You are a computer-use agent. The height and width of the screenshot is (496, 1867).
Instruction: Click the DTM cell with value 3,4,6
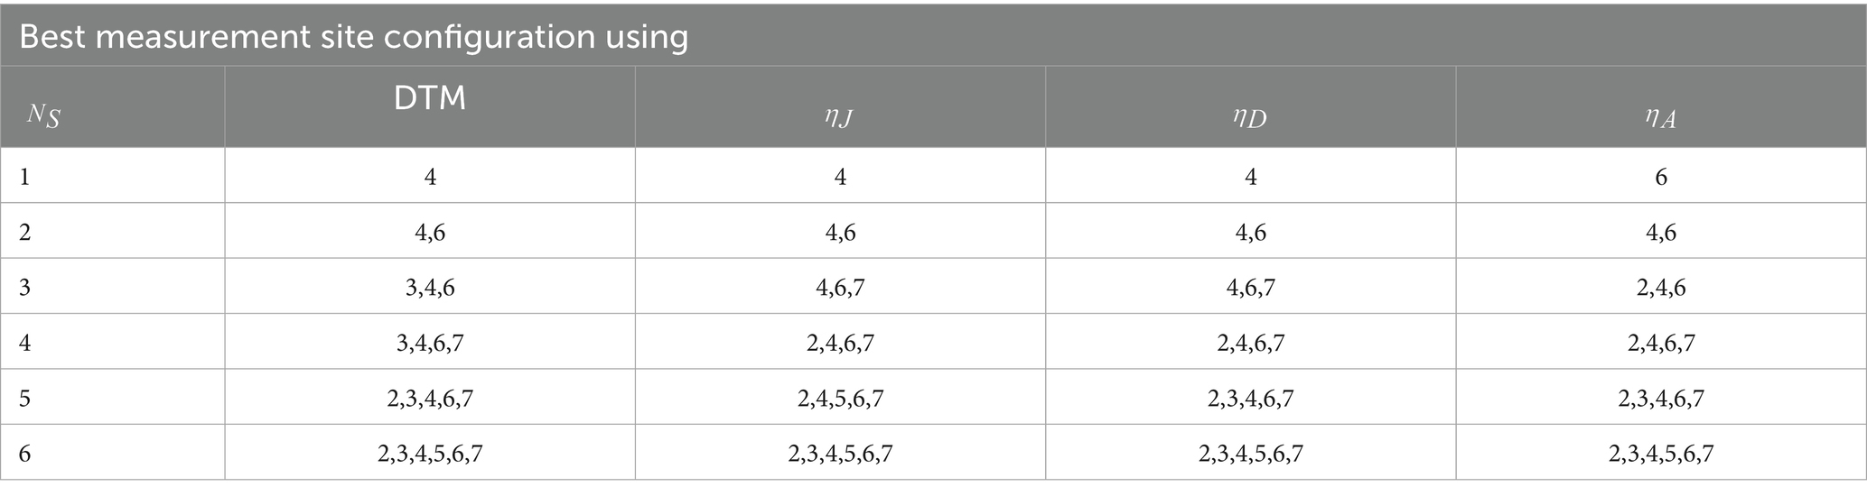430,288
